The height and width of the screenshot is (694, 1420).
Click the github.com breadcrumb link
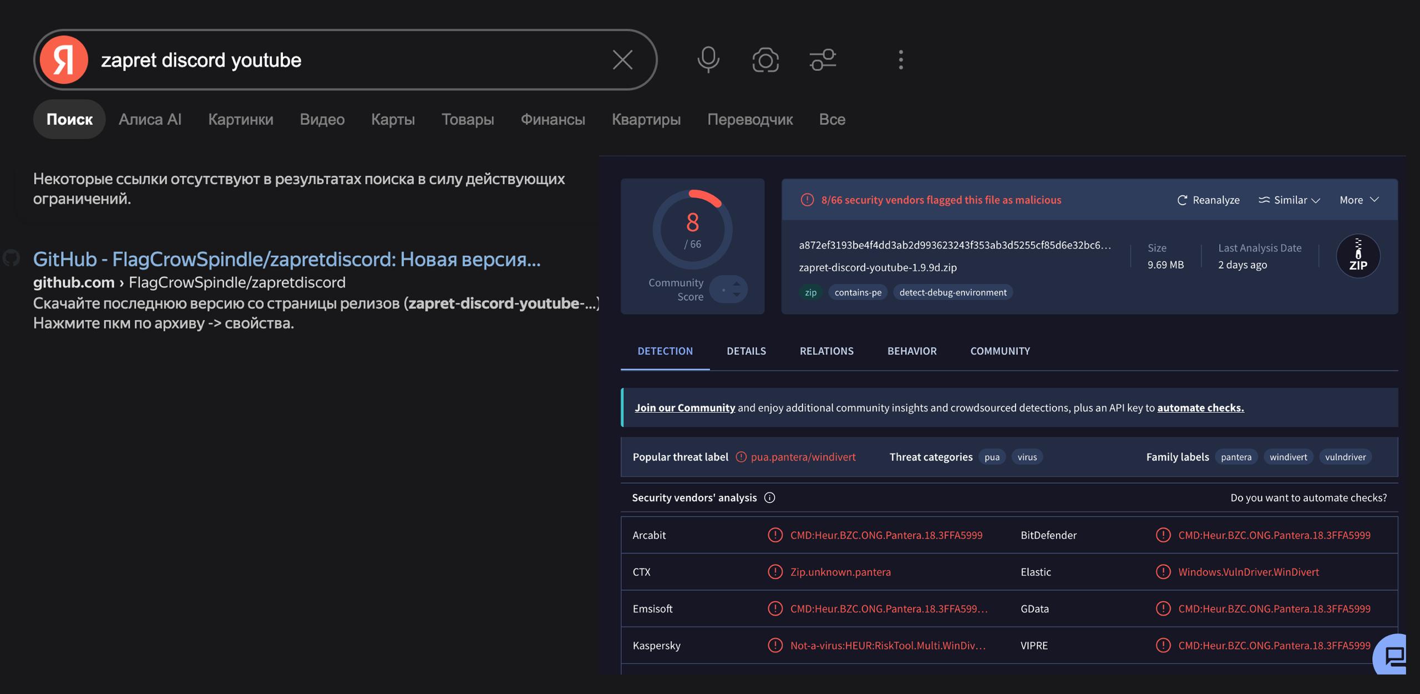tap(74, 282)
